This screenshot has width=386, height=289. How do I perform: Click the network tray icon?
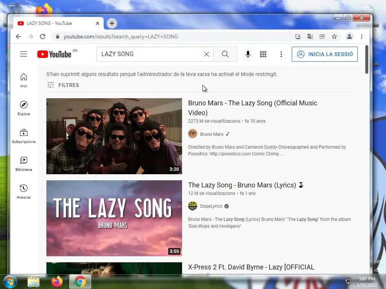(x=348, y=281)
